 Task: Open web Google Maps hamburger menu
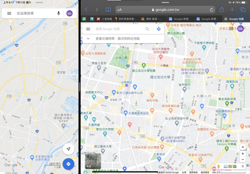(x=88, y=29)
